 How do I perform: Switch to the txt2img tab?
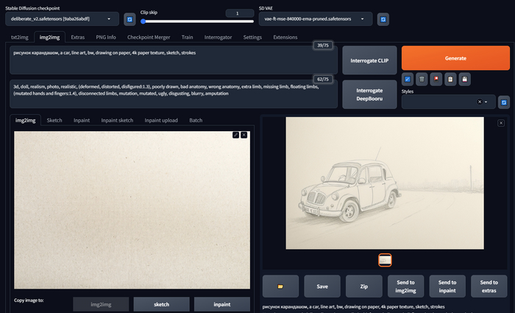21,37
